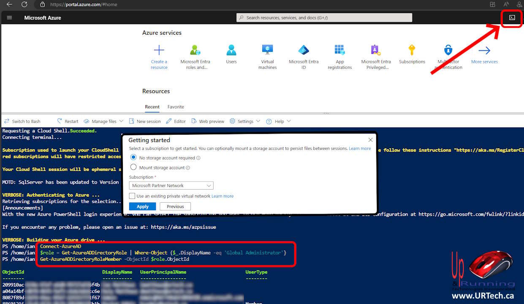
Task: Expand the Subscription dropdown
Action: pos(171,185)
